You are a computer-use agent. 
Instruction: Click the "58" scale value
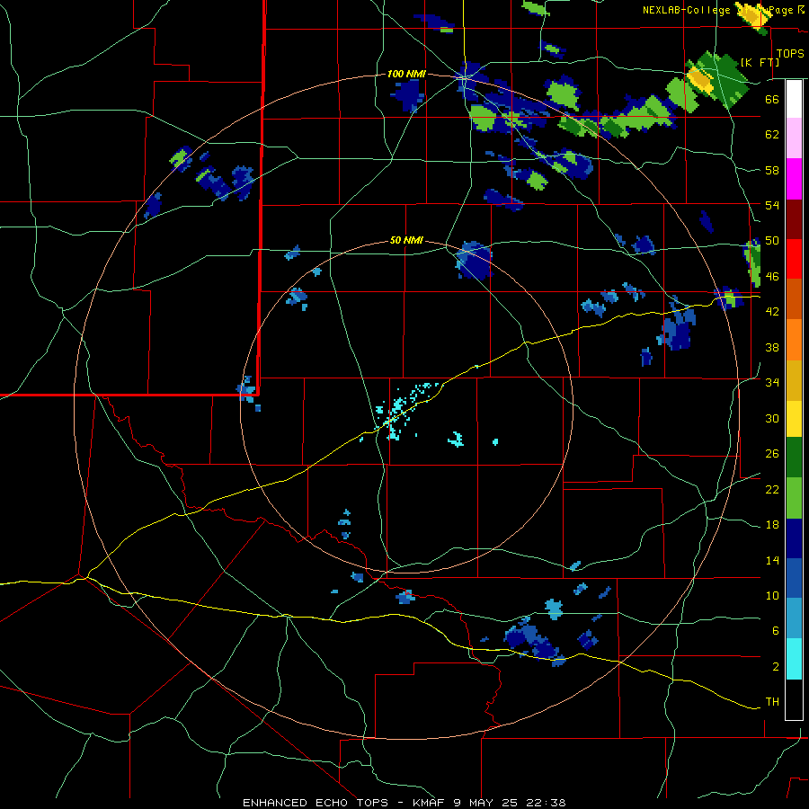point(772,170)
